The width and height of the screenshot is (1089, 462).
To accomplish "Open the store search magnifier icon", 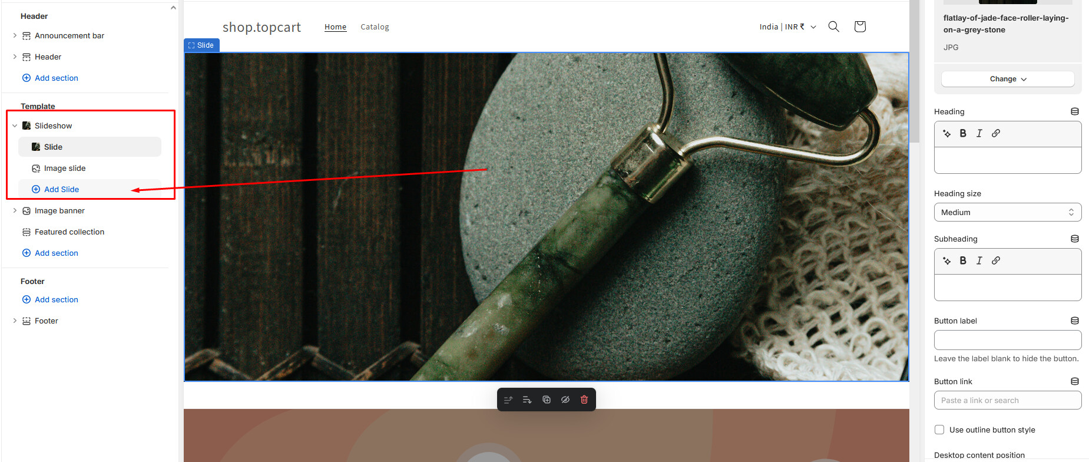I will click(x=834, y=27).
